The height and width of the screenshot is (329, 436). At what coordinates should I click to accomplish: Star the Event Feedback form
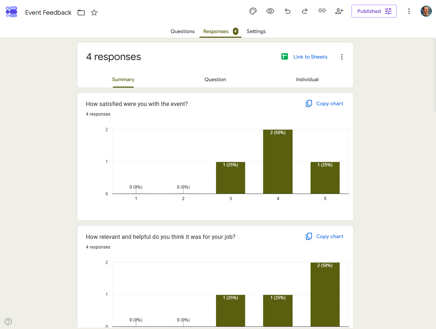(x=94, y=13)
